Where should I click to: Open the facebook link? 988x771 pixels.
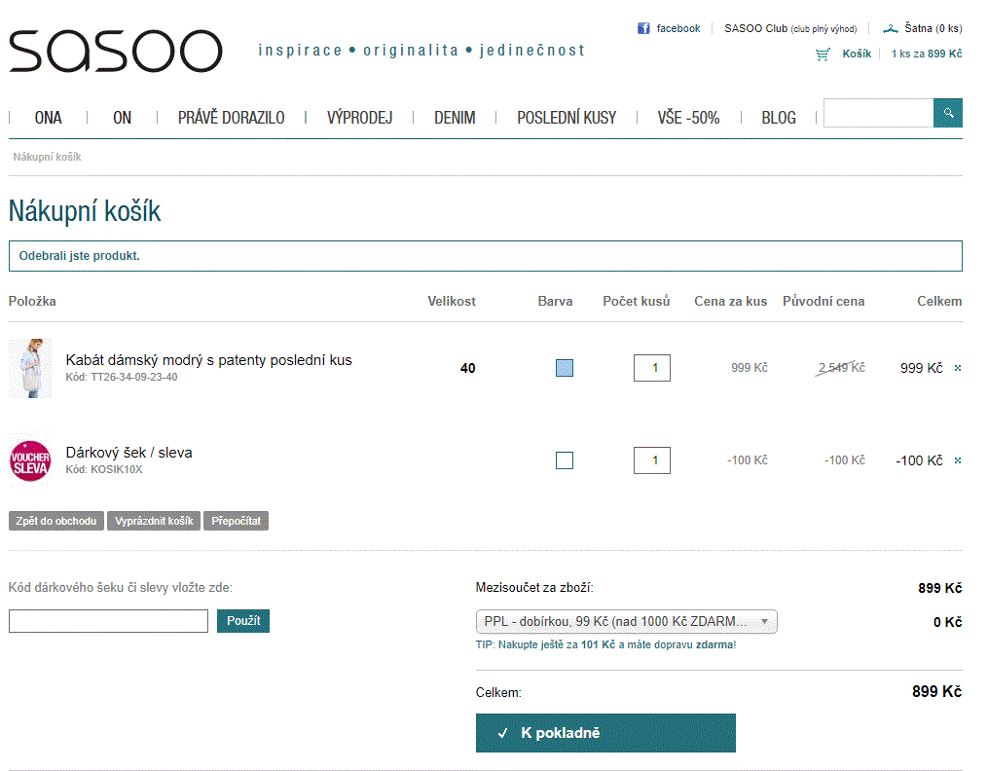coord(678,28)
